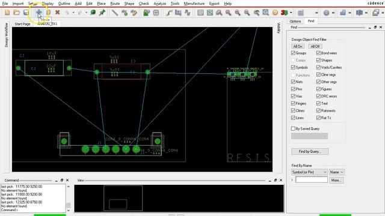Disable the Nets checkbox
Screen dimensions: 385x216
[293, 82]
